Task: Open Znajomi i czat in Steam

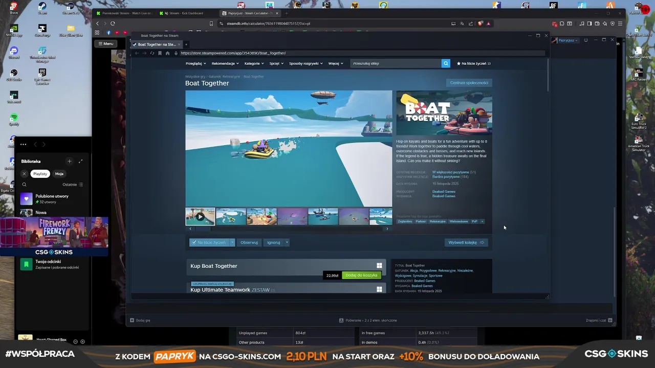Action: pos(599,320)
